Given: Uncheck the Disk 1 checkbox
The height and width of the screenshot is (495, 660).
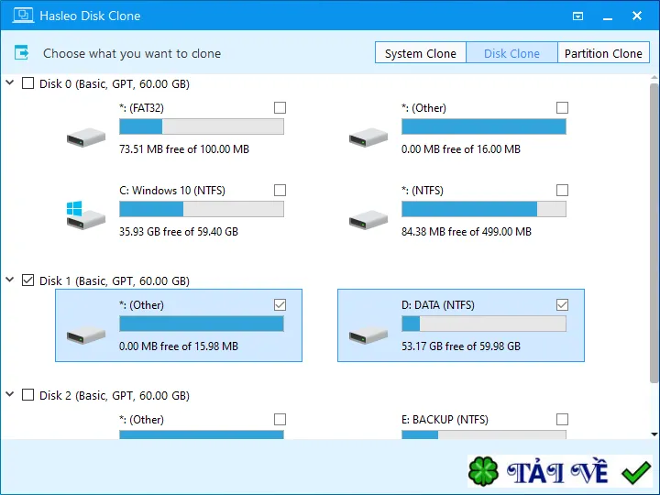Looking at the screenshot, I should tap(27, 280).
